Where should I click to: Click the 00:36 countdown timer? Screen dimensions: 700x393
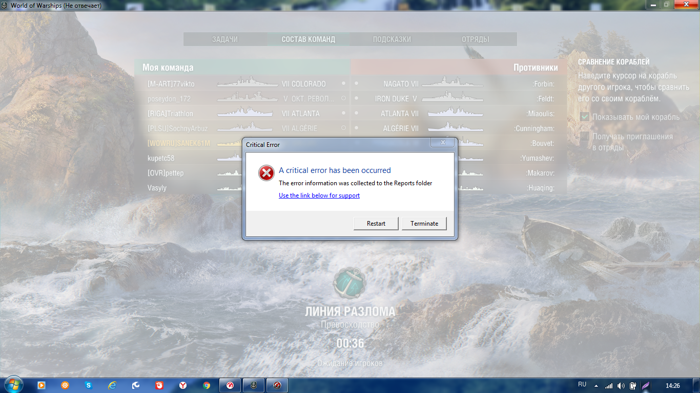click(350, 343)
